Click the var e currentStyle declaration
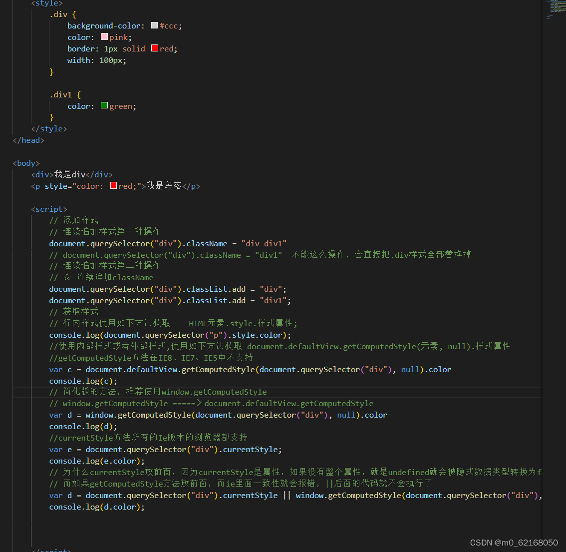566x552 pixels. pyautogui.click(x=165, y=449)
